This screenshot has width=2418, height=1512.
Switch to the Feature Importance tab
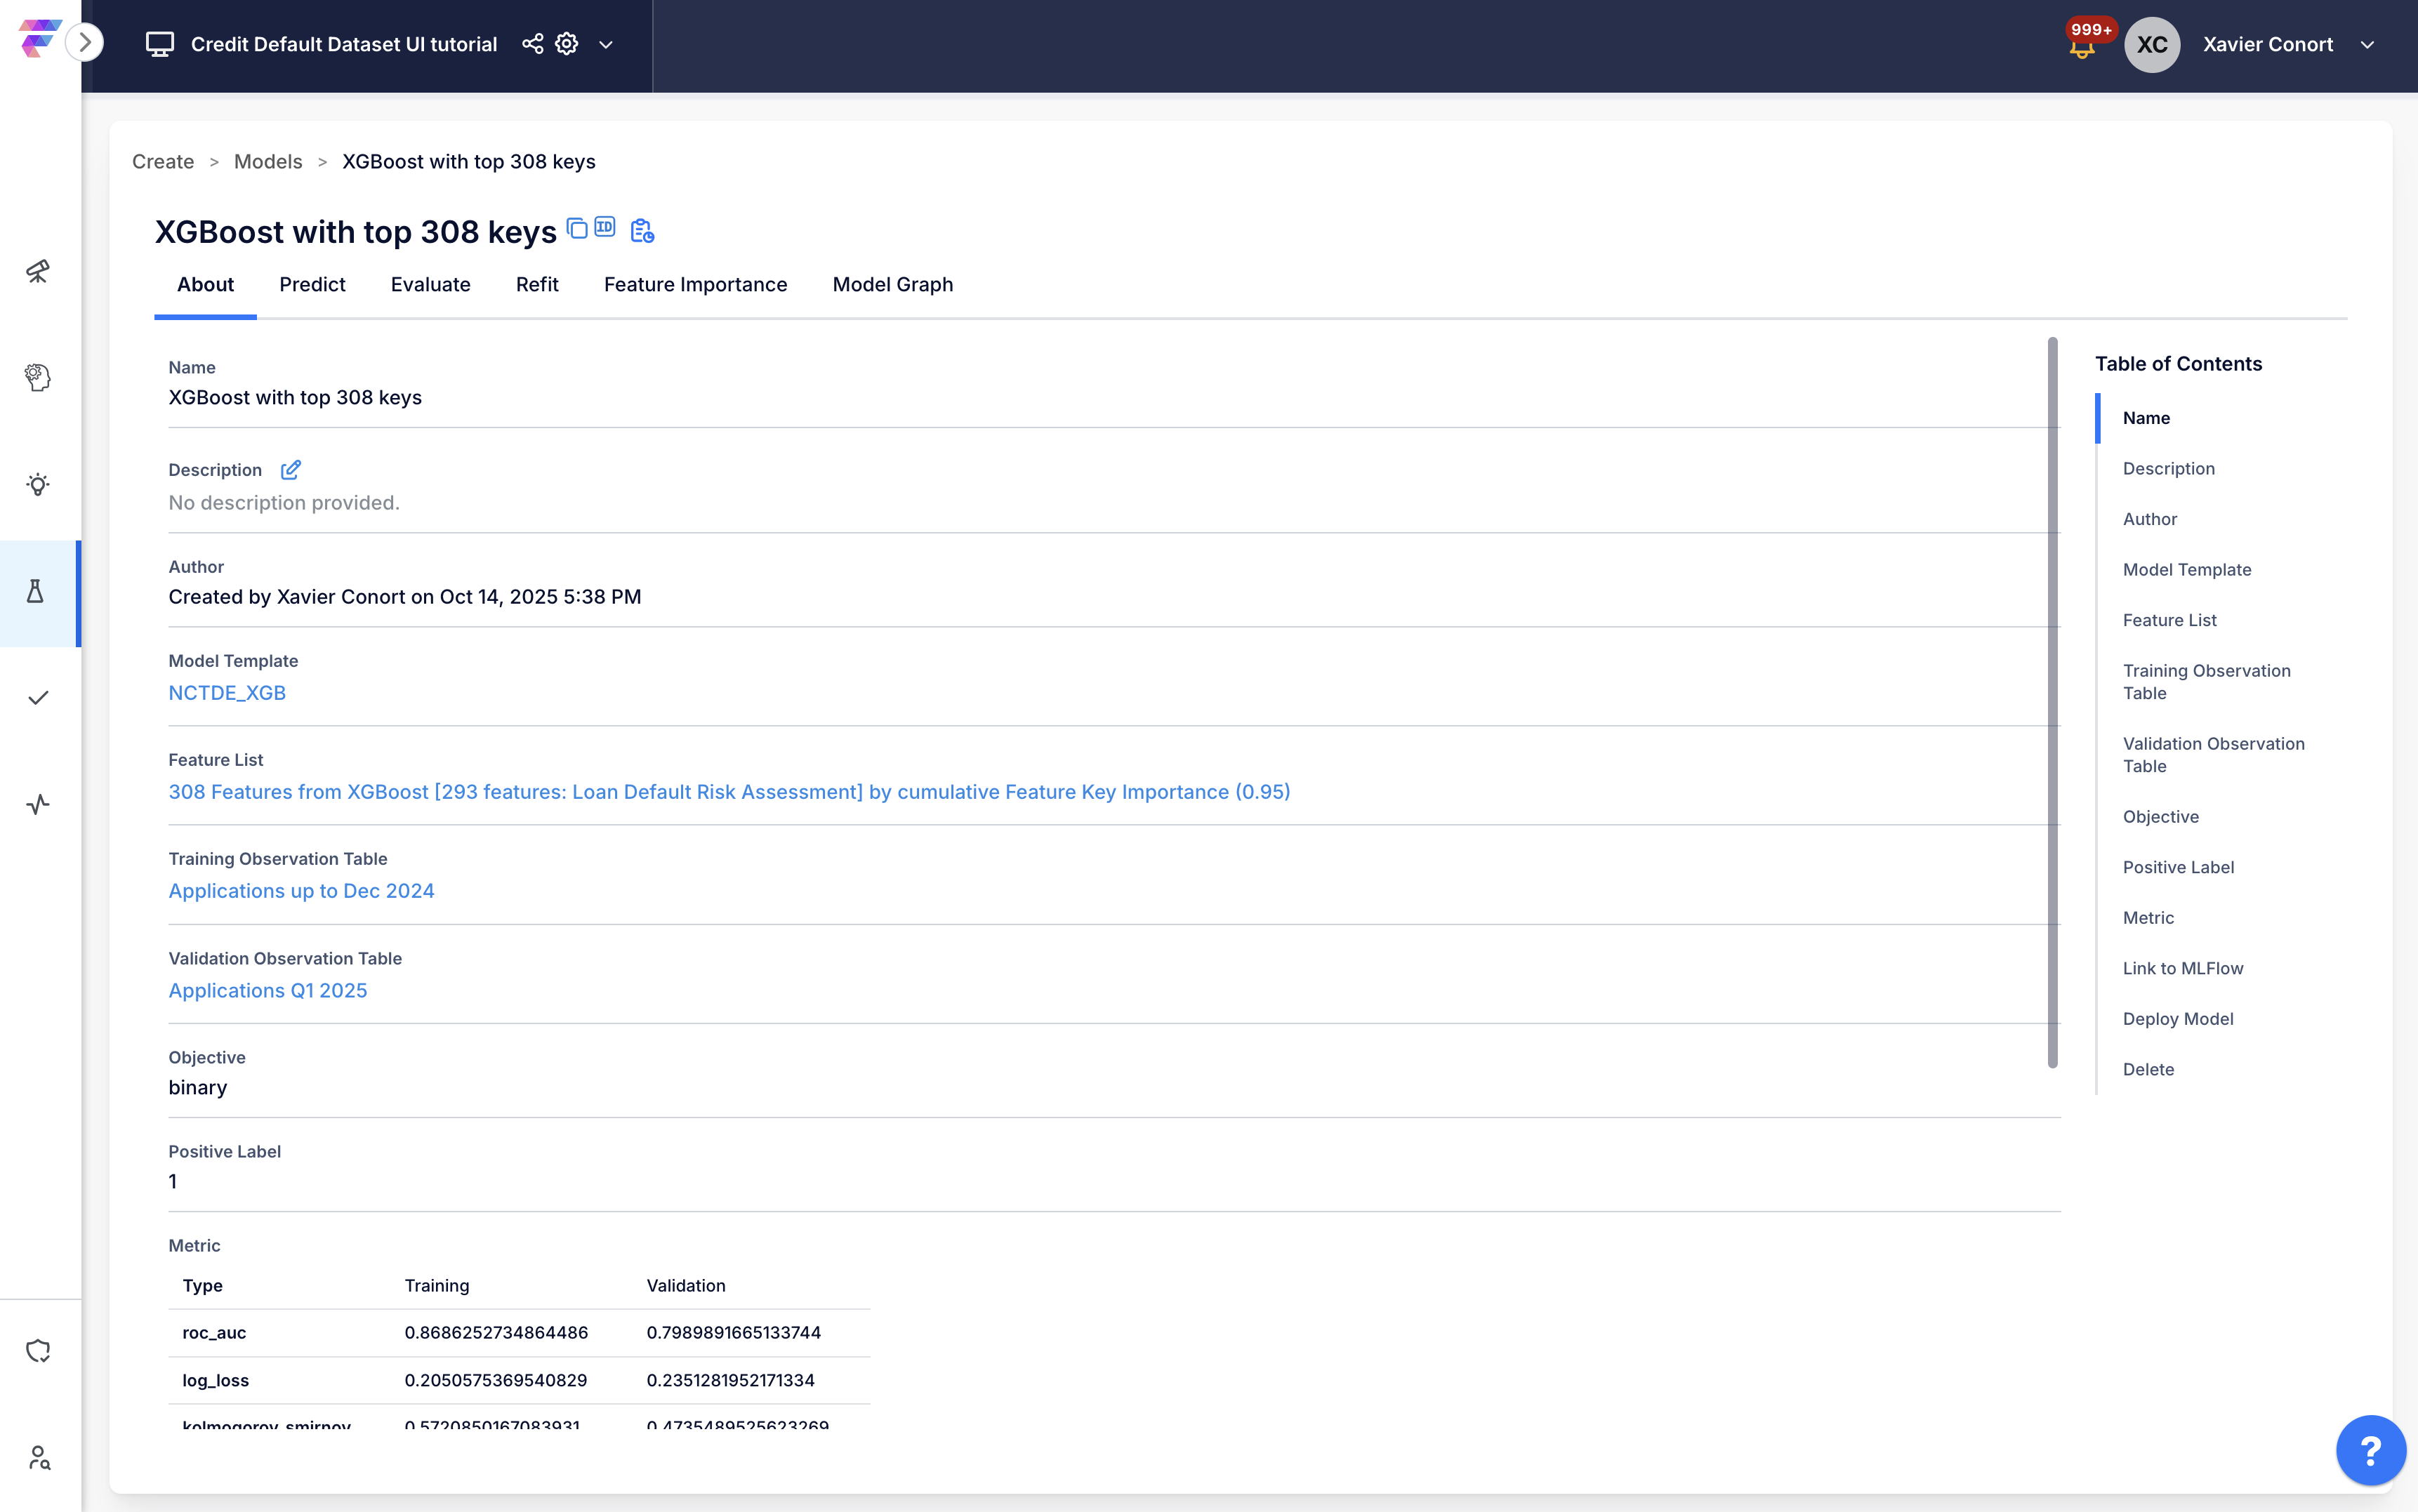coord(695,285)
